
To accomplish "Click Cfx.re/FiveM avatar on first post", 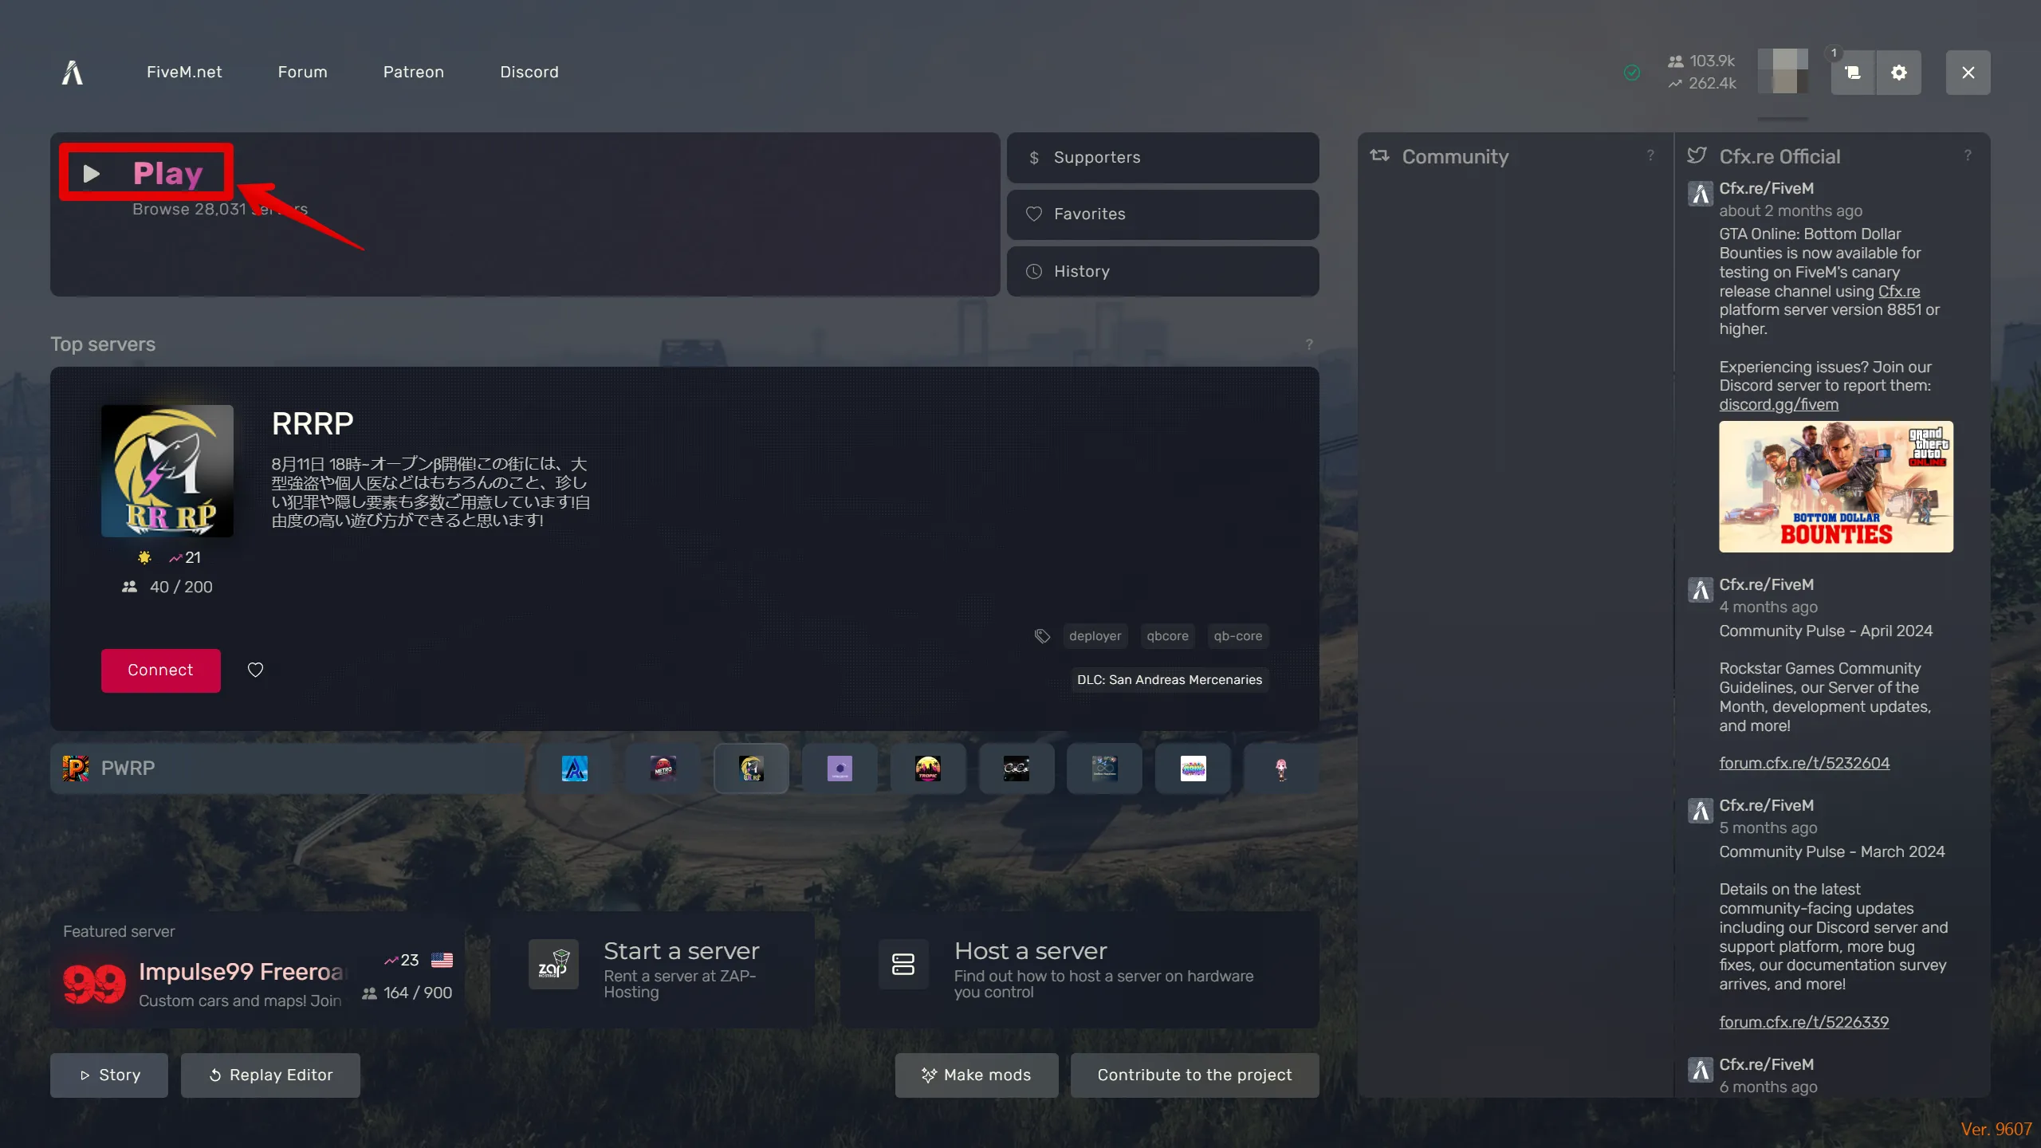I will coord(1700,194).
